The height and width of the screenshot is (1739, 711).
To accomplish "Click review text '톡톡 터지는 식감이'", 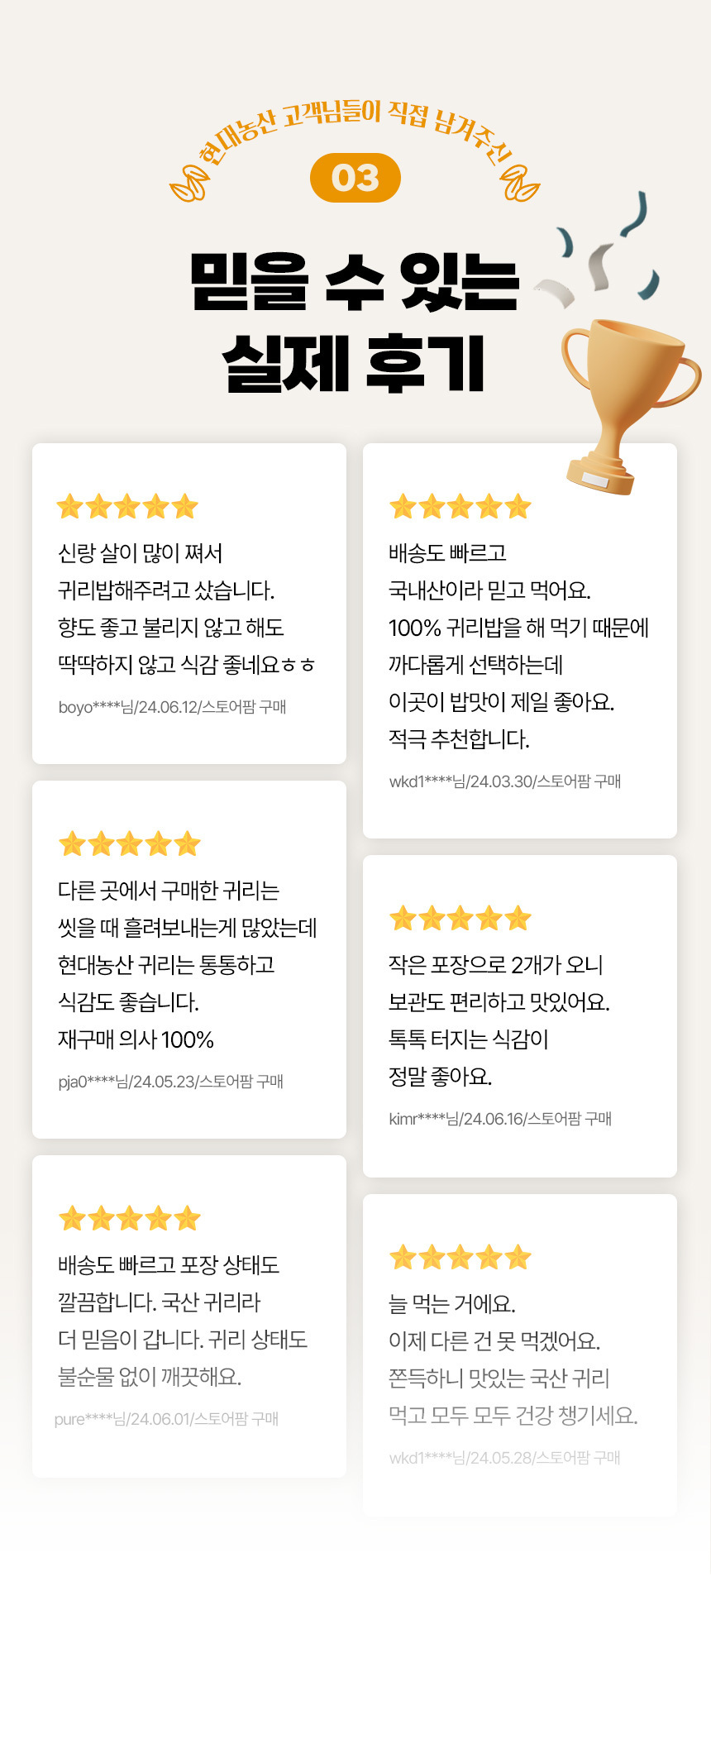I will pyautogui.click(x=469, y=1039).
